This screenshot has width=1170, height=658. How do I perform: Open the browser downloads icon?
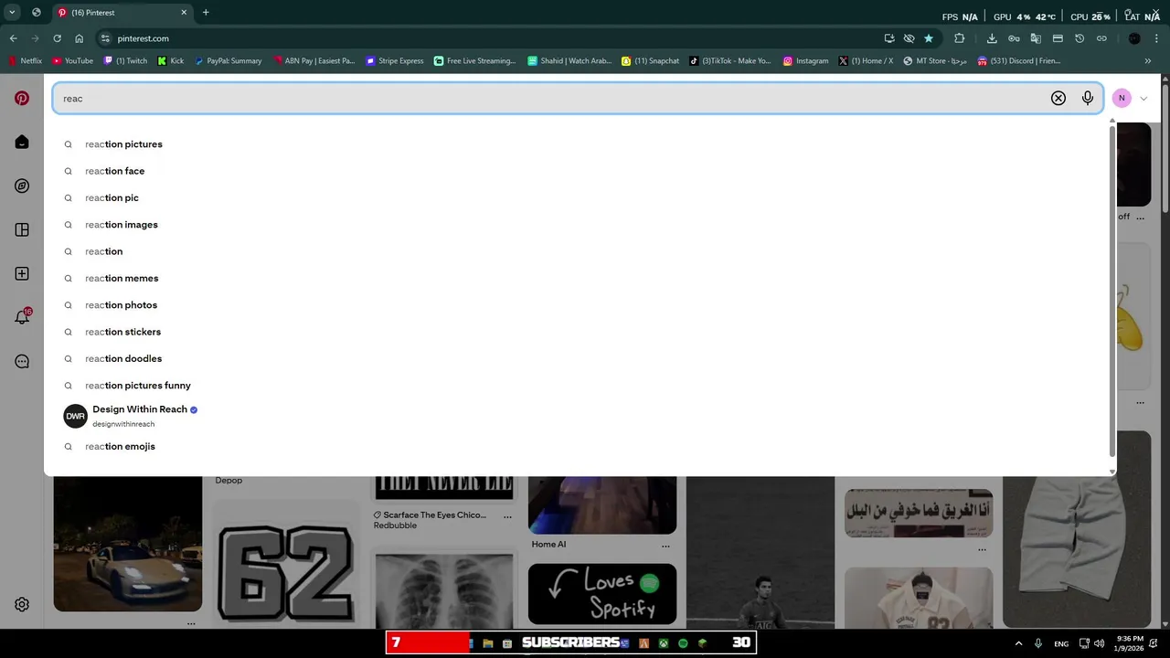click(x=992, y=38)
